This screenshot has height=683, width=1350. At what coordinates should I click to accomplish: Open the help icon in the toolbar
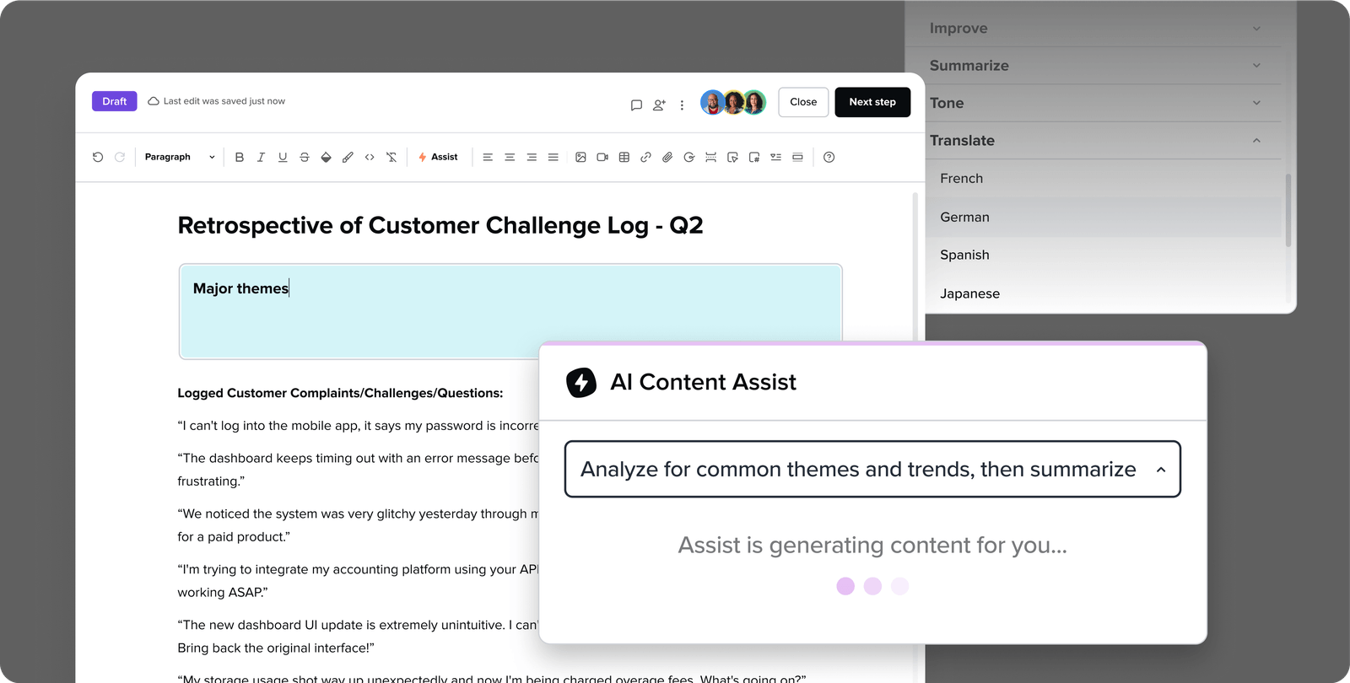(x=829, y=157)
